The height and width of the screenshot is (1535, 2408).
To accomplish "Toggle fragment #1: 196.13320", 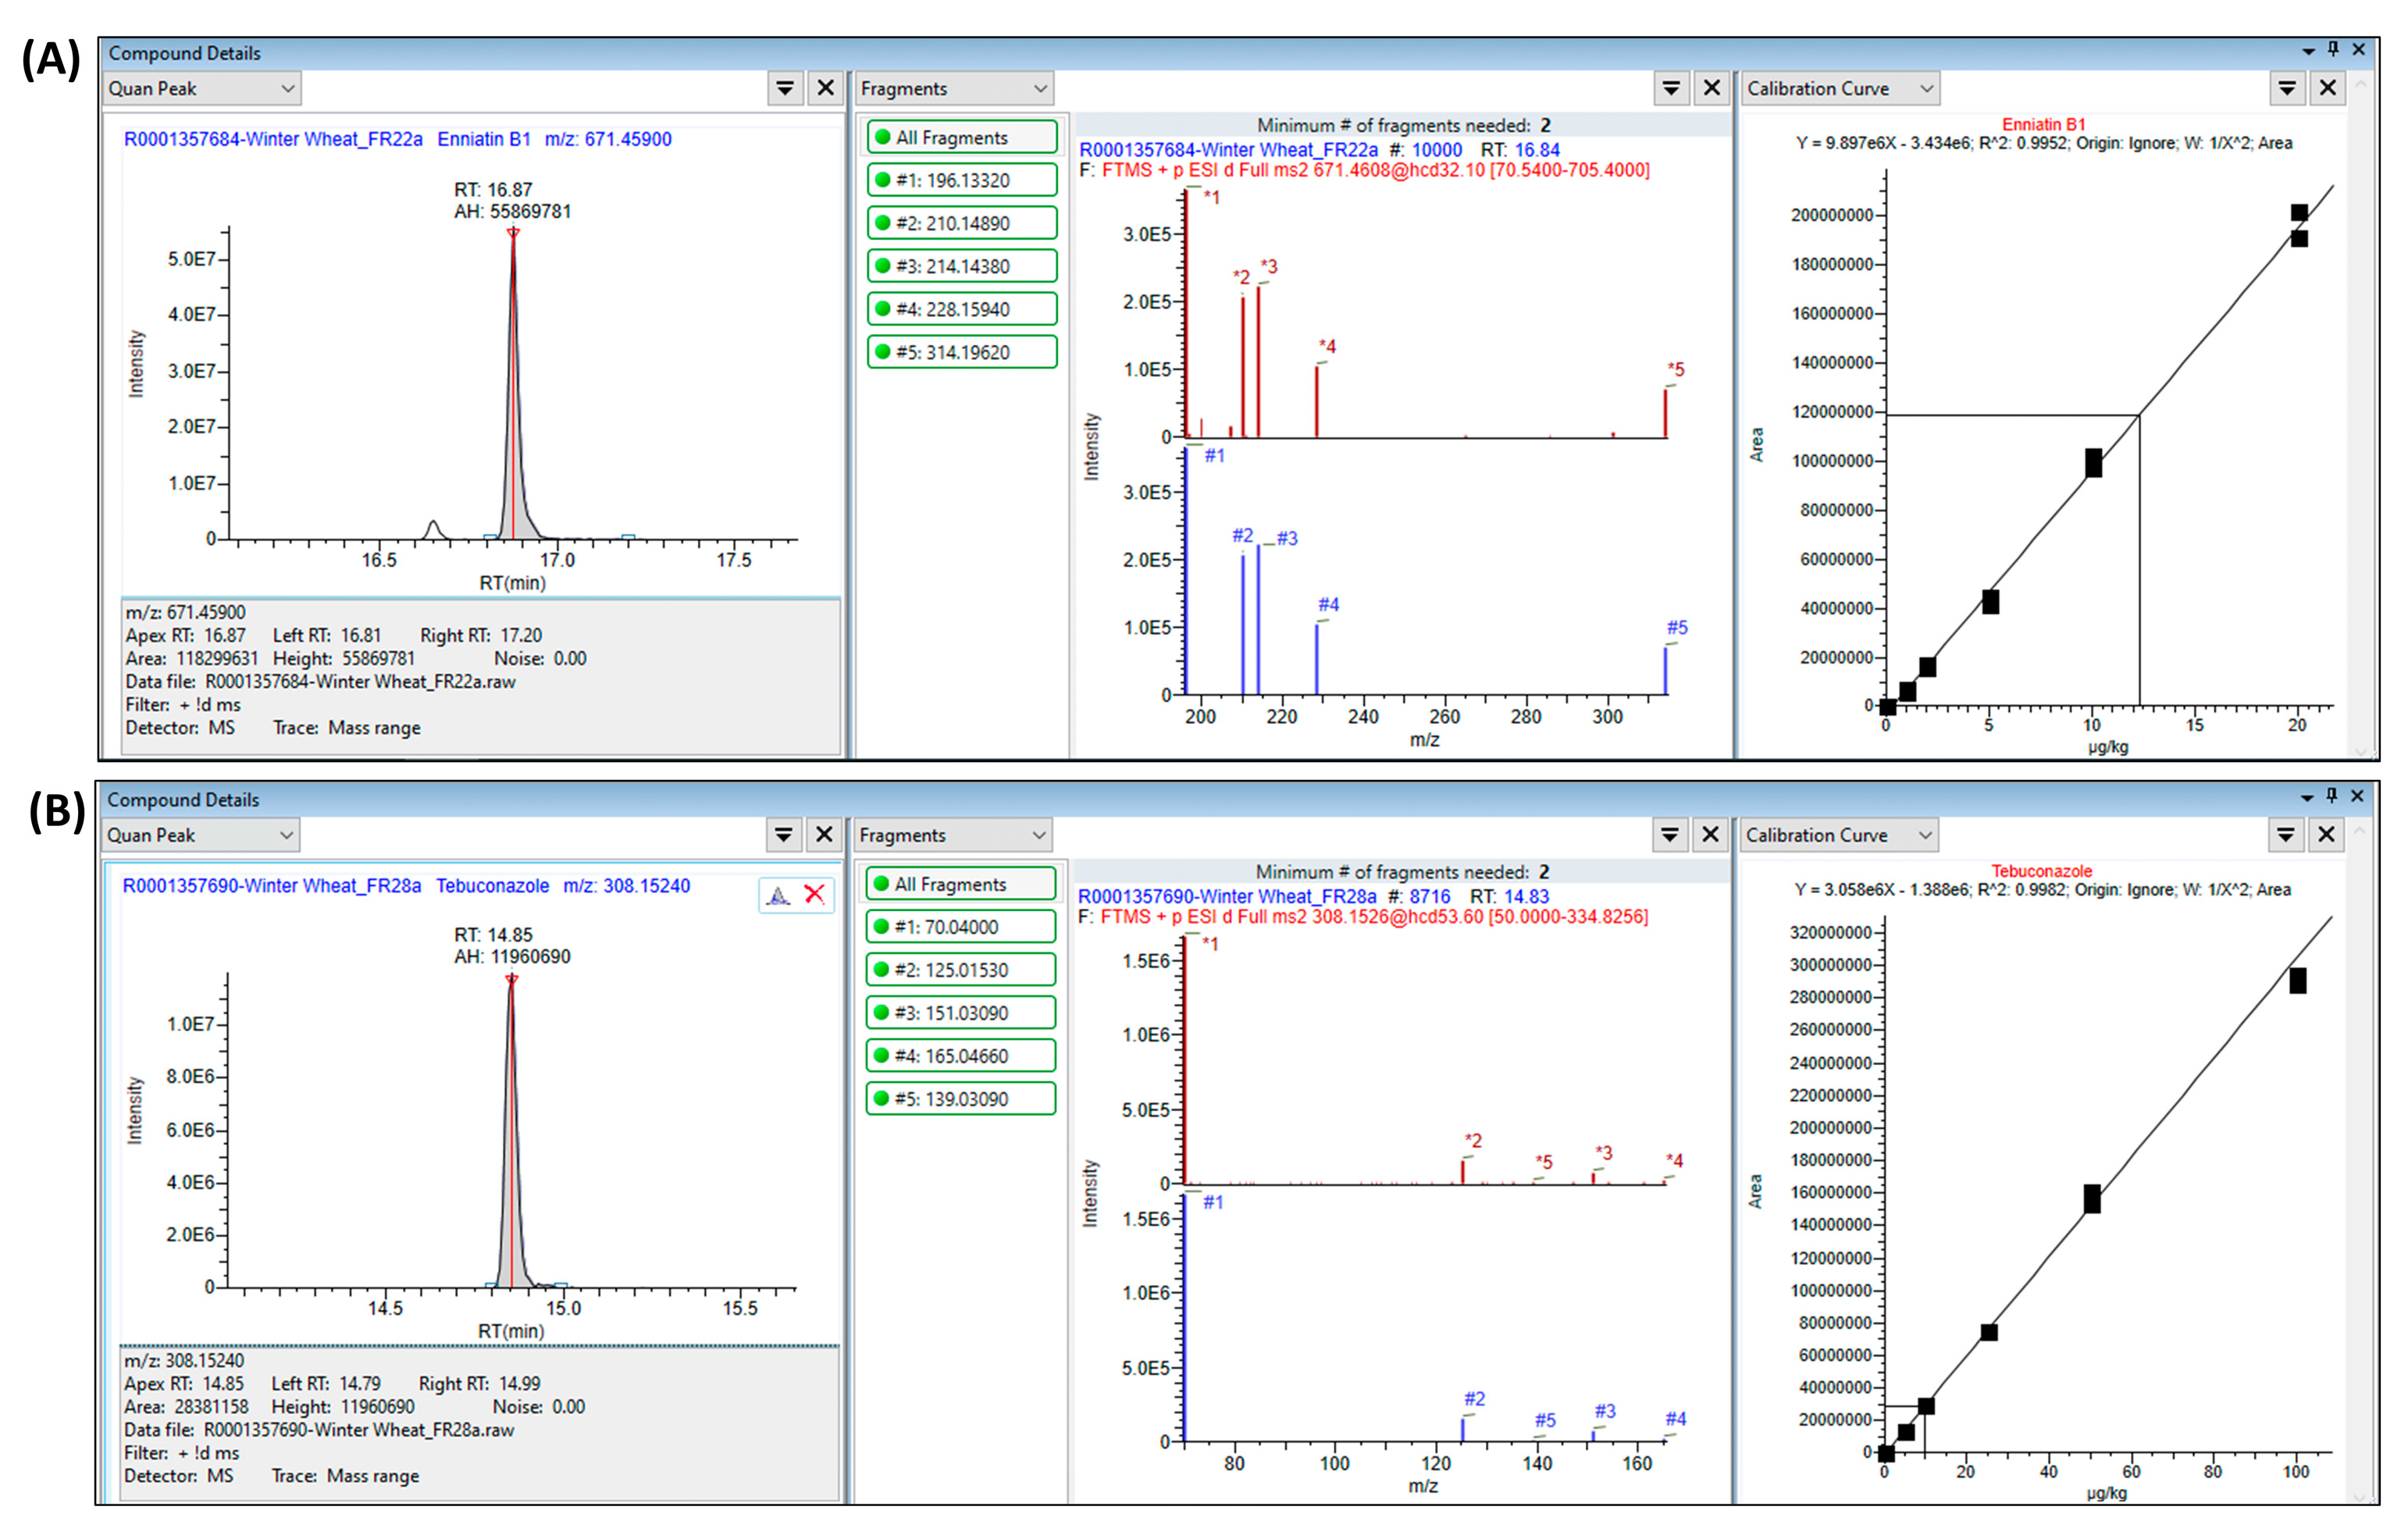I will (961, 180).
